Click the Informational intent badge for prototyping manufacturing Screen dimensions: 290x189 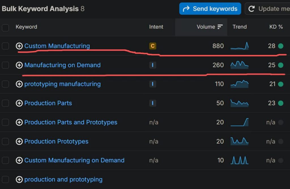pos(153,84)
